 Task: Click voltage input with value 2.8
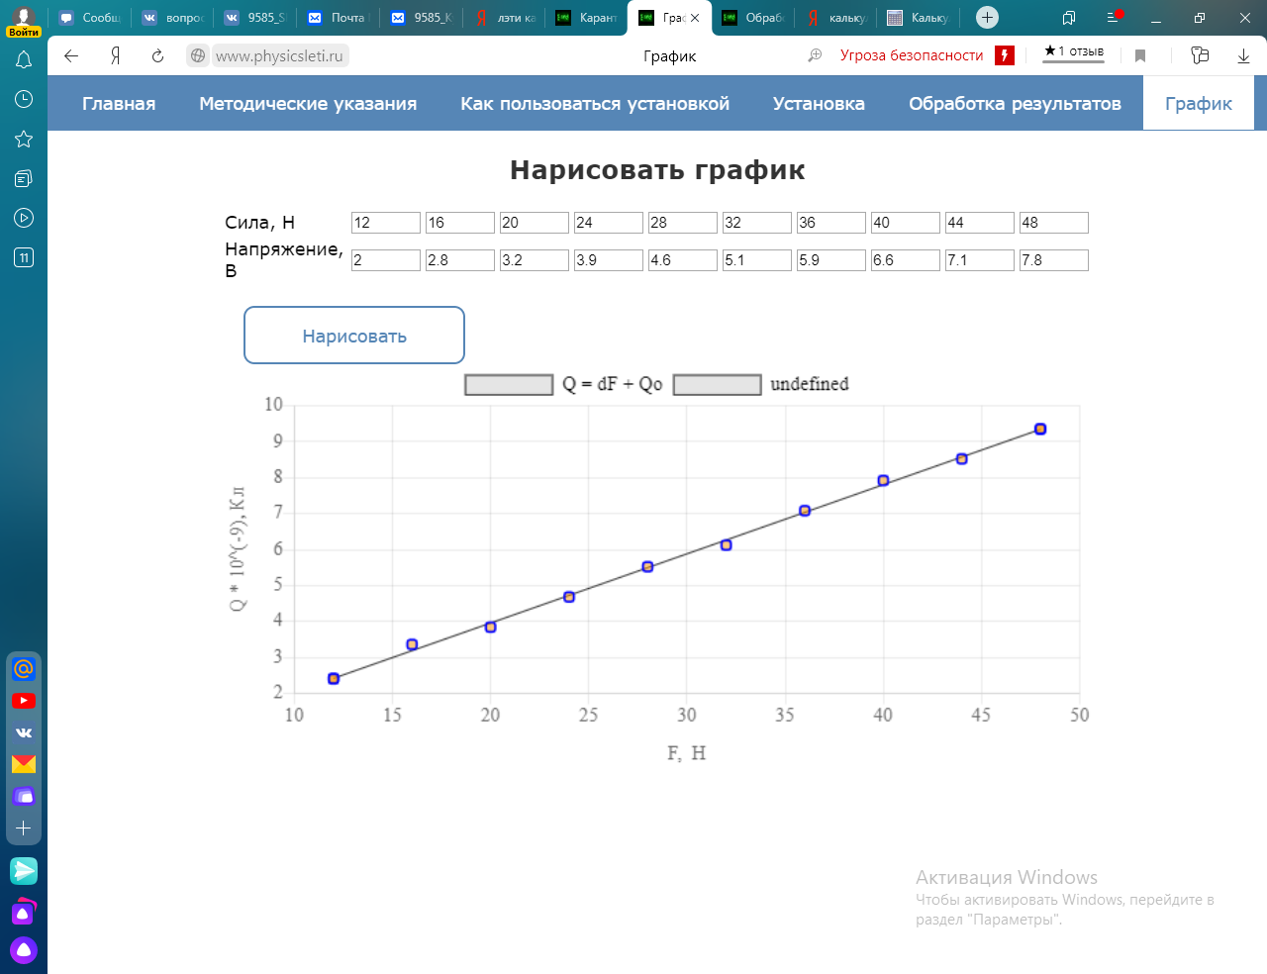(460, 260)
